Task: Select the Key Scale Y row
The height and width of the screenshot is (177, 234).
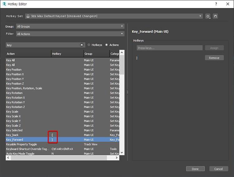Action: [62, 121]
